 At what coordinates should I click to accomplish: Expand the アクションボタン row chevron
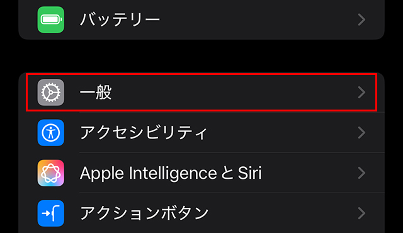coord(361,213)
